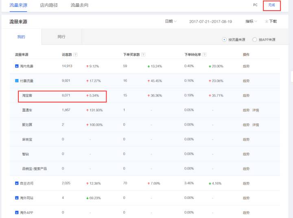Switch to the 店内路径 tab

pos(49,5)
